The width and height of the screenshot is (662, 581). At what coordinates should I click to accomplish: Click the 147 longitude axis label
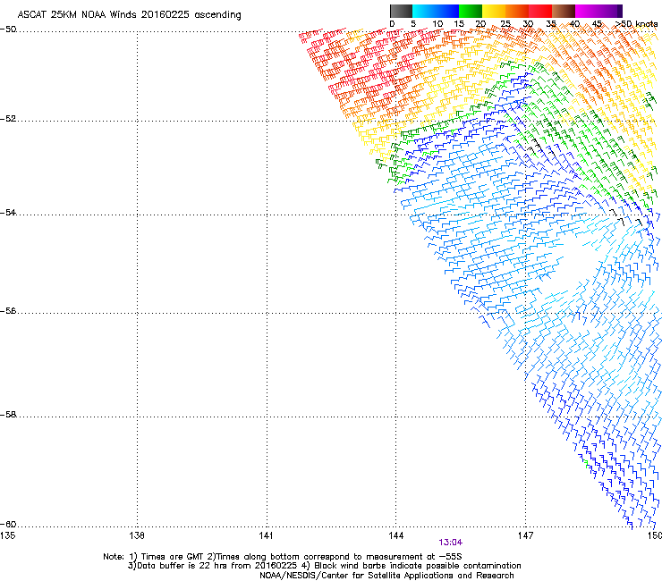[x=525, y=535]
